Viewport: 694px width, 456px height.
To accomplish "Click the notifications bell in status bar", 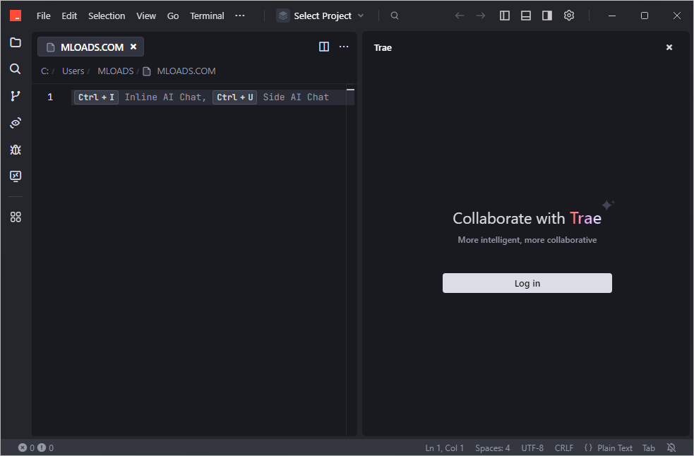I will pos(671,448).
